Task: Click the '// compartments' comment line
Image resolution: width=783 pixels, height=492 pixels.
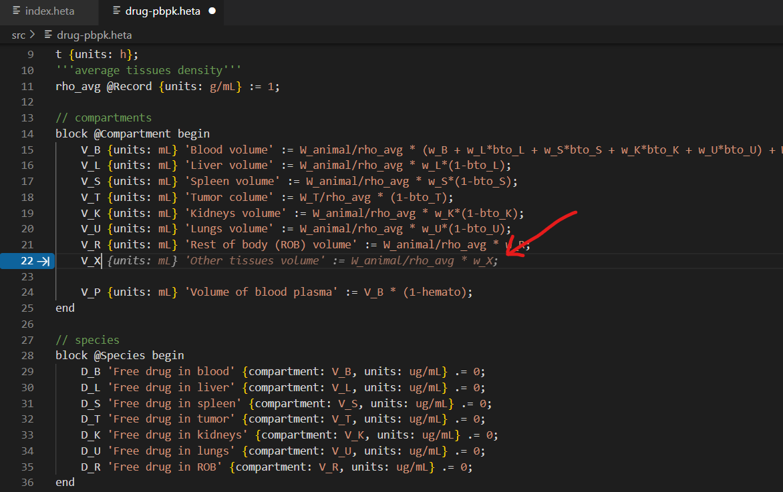Action: 104,118
